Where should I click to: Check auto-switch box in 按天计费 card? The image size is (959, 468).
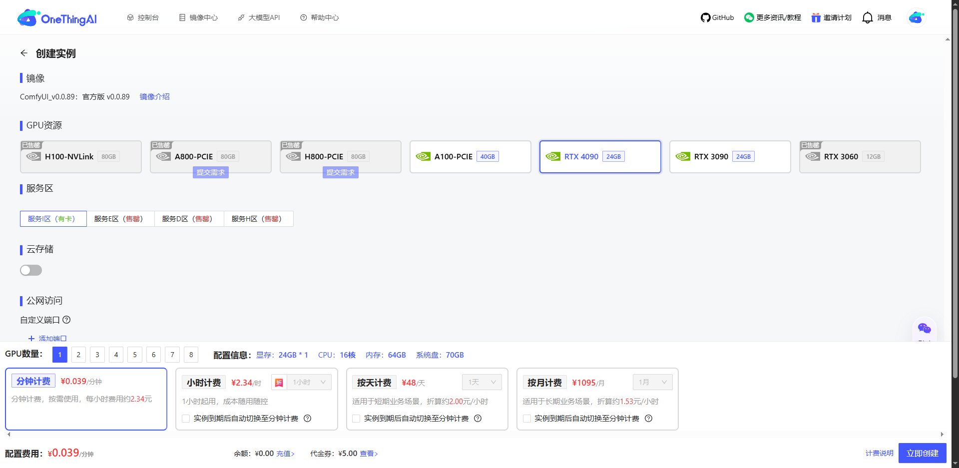356,419
